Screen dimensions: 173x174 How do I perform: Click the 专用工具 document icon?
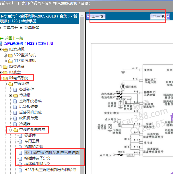pos(20,141)
